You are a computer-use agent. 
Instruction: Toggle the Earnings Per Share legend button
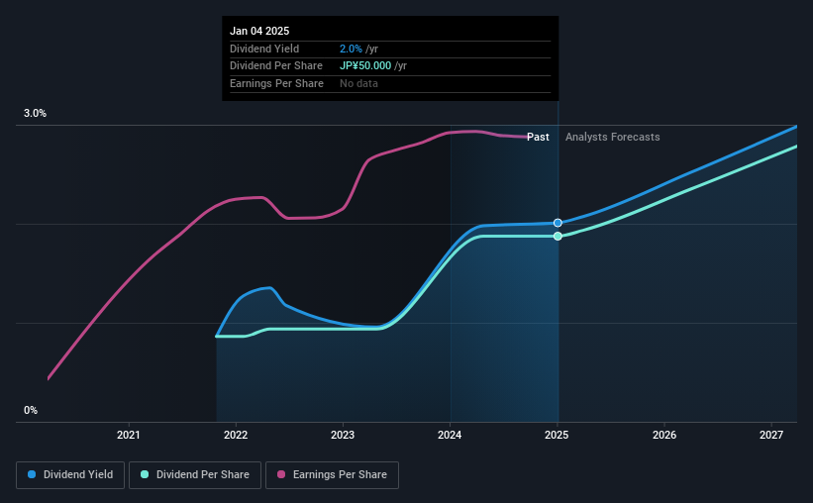pos(332,475)
